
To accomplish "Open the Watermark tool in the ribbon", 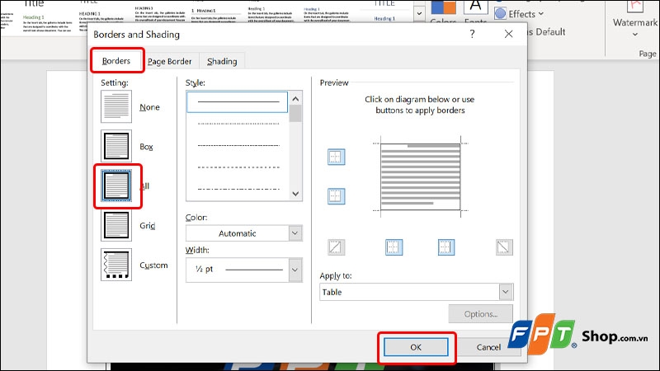I will pyautogui.click(x=635, y=22).
